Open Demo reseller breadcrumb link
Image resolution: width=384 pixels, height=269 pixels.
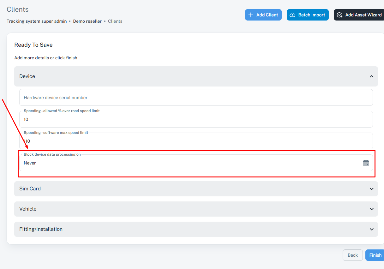coord(87,21)
